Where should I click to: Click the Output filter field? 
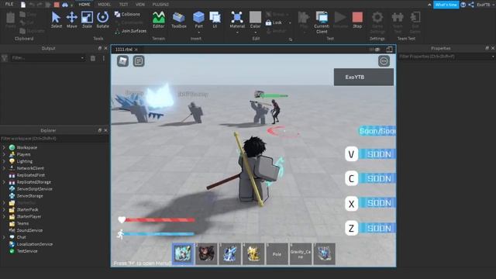48,58
